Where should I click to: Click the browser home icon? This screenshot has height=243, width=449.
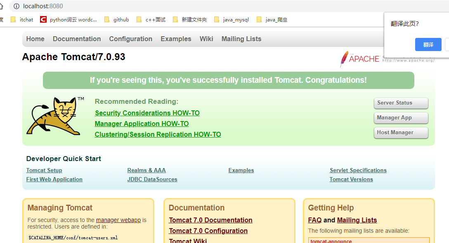point(1,6)
